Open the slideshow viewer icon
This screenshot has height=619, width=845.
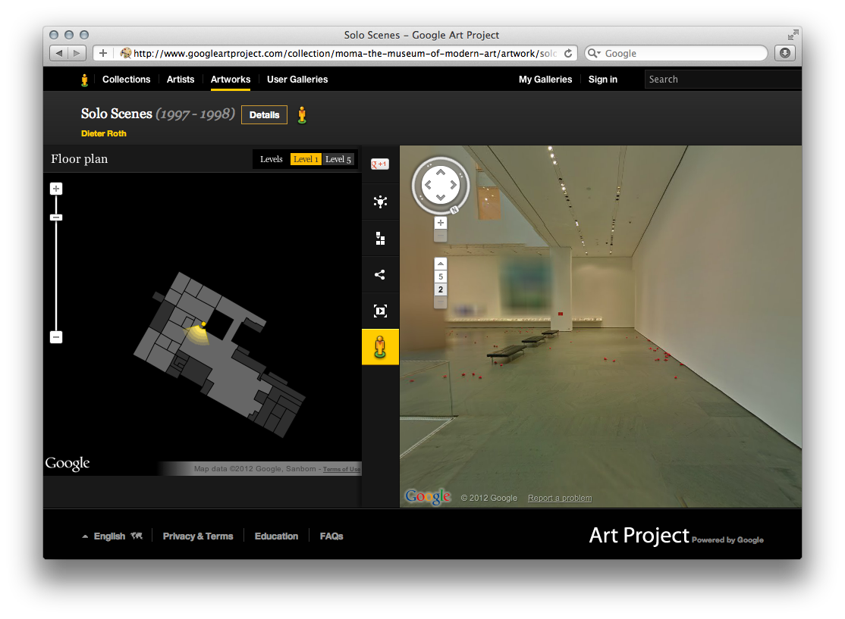click(x=379, y=310)
